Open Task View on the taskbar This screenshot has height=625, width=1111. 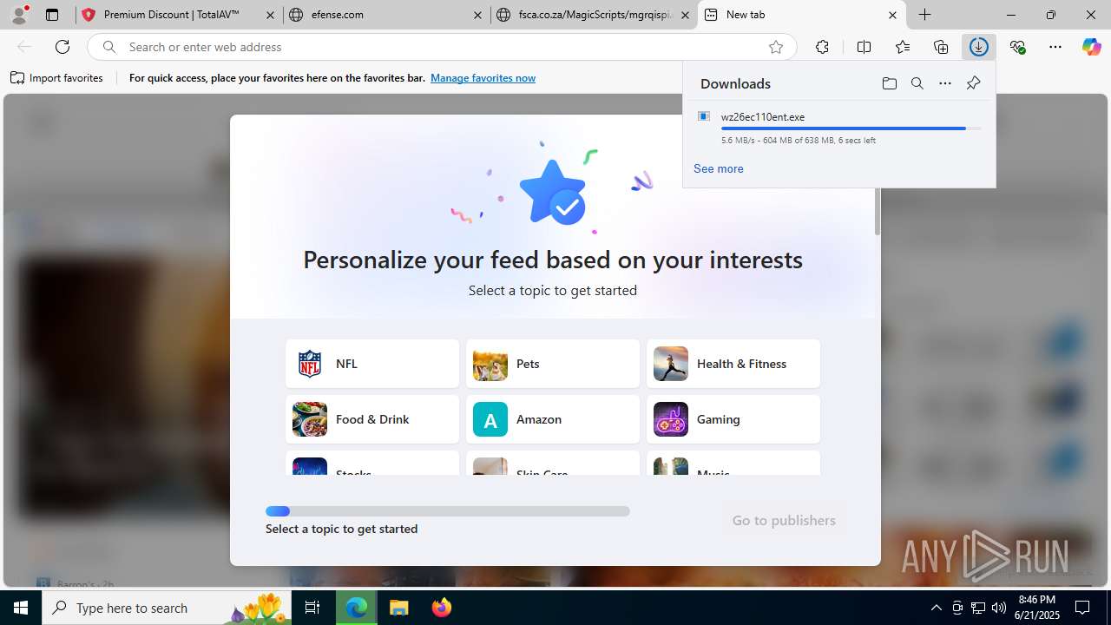click(x=312, y=608)
